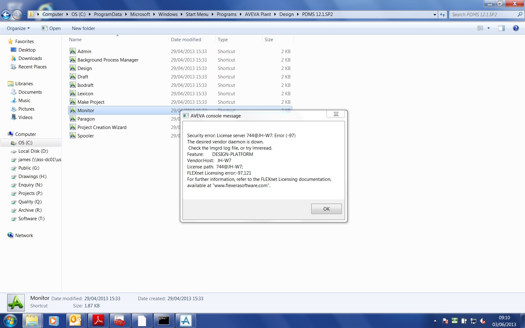Select Drawings (H:) network drive

(x=32, y=176)
